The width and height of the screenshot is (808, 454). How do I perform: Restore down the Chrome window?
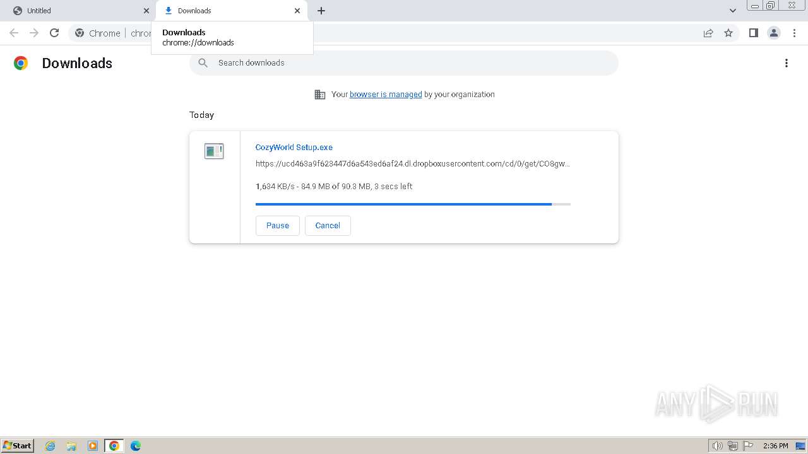tap(771, 6)
